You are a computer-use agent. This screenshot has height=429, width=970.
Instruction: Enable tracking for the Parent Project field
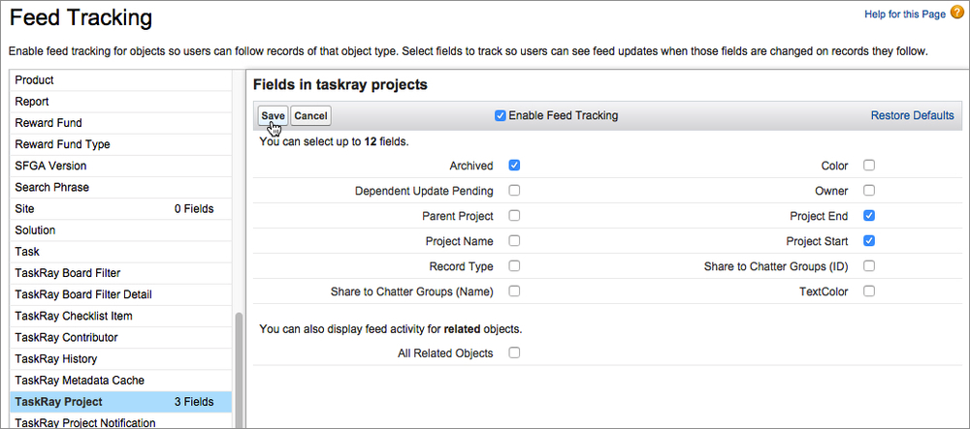[514, 216]
